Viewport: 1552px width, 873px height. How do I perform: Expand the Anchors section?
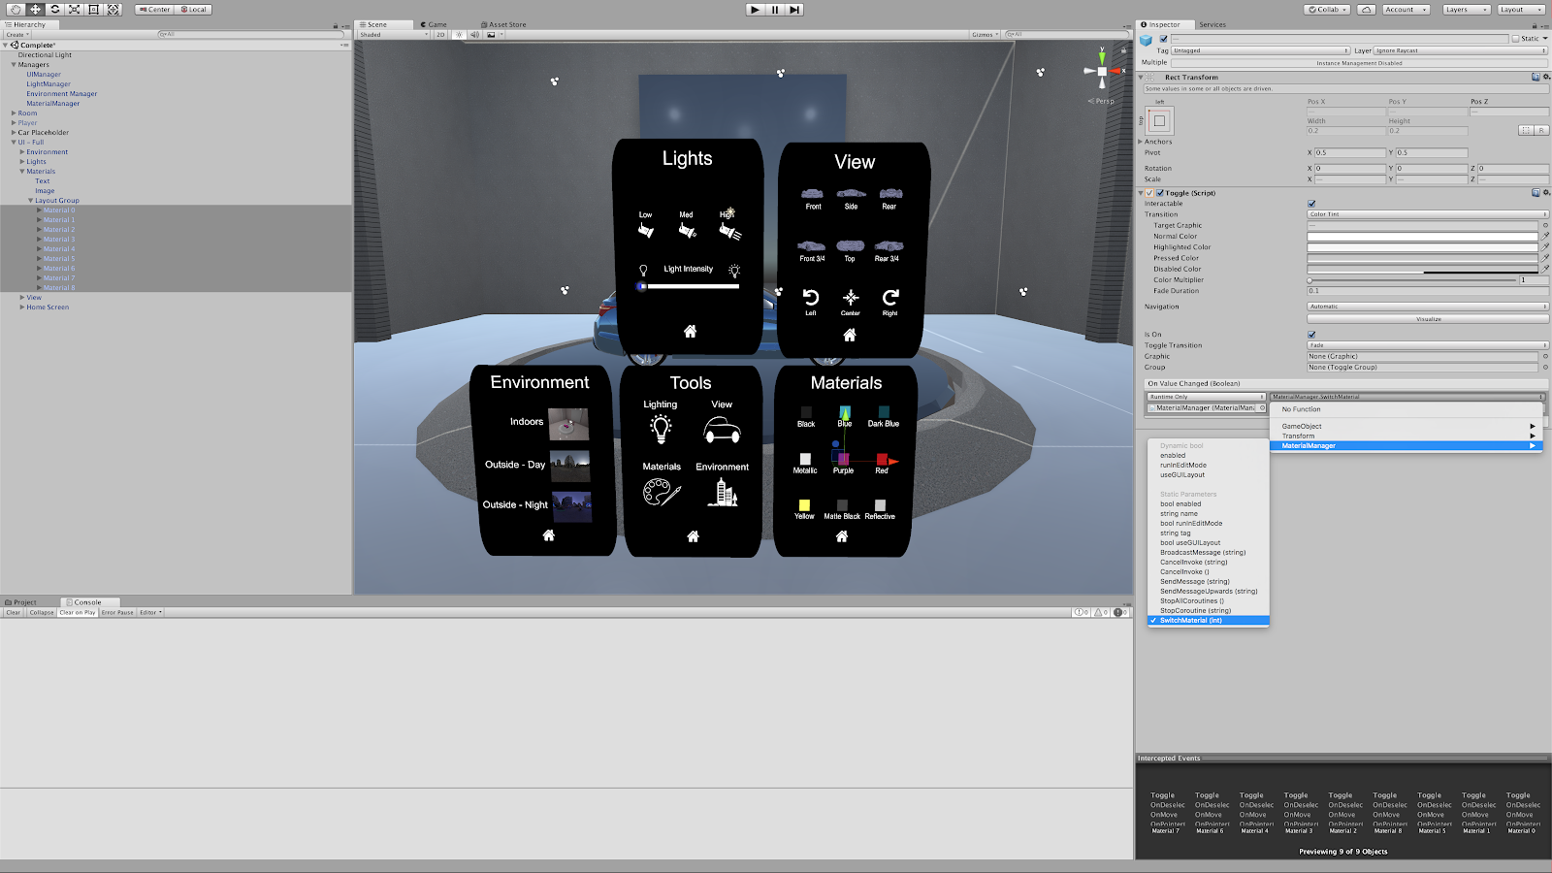1141,142
